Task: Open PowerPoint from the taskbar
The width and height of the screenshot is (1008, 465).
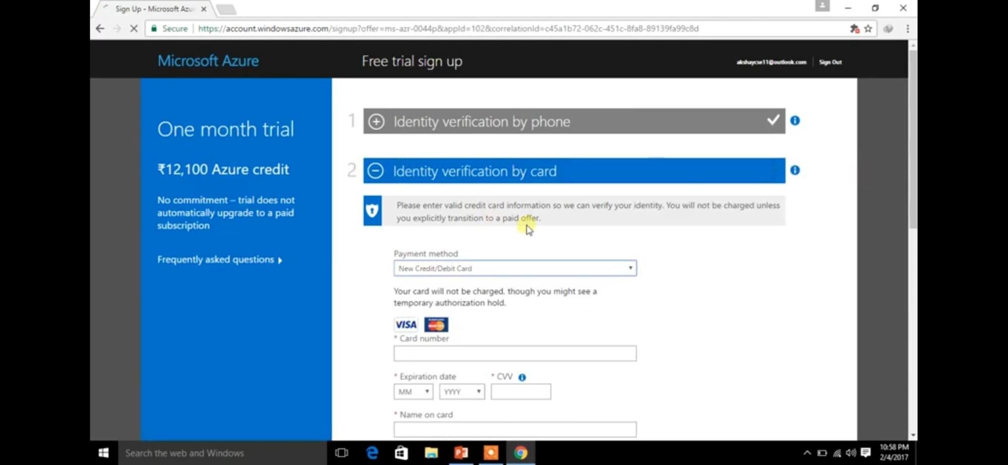Action: coord(461,453)
